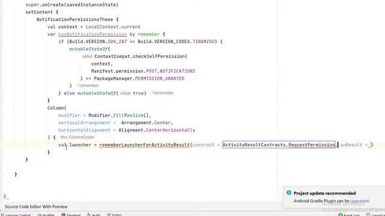Click the 'true' value in else mutableStateOf

click(138, 93)
